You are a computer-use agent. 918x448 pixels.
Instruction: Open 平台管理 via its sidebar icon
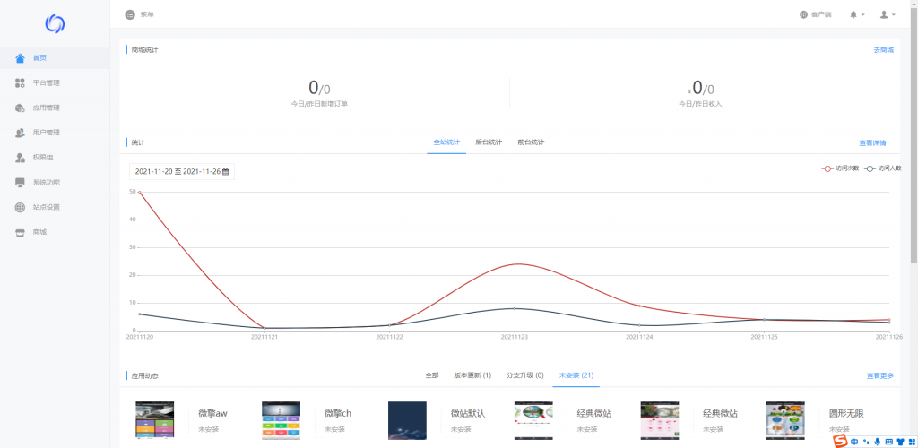point(21,83)
